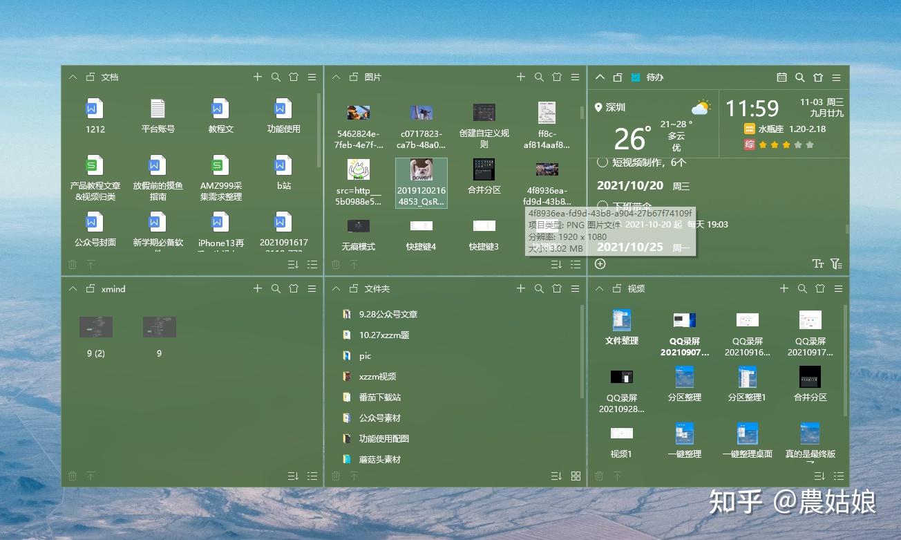Open the 番茄下载站 folder
This screenshot has width=901, height=540.
[372, 397]
